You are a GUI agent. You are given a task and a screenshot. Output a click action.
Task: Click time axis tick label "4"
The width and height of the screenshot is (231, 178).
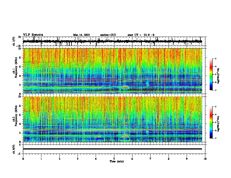(96, 159)
